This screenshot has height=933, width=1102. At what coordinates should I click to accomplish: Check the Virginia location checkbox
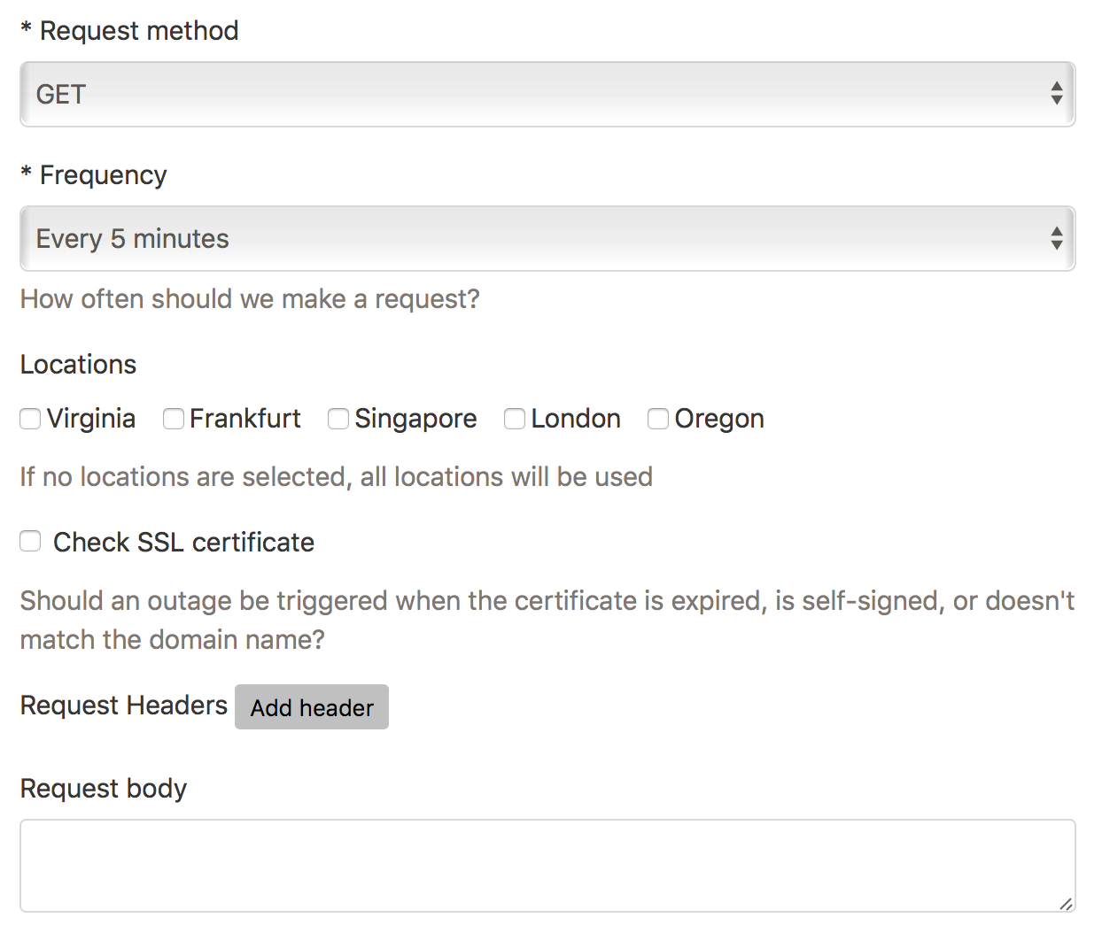coord(30,419)
